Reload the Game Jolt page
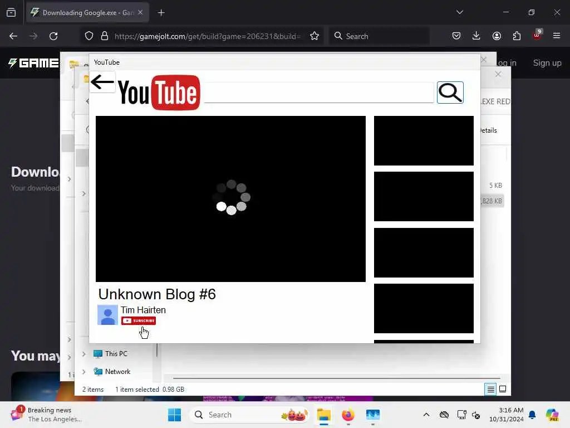570x428 pixels. [x=53, y=36]
